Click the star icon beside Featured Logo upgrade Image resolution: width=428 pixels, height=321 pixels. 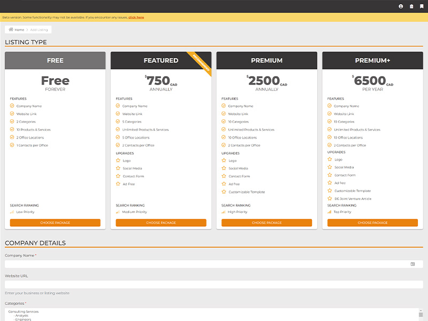click(x=118, y=160)
